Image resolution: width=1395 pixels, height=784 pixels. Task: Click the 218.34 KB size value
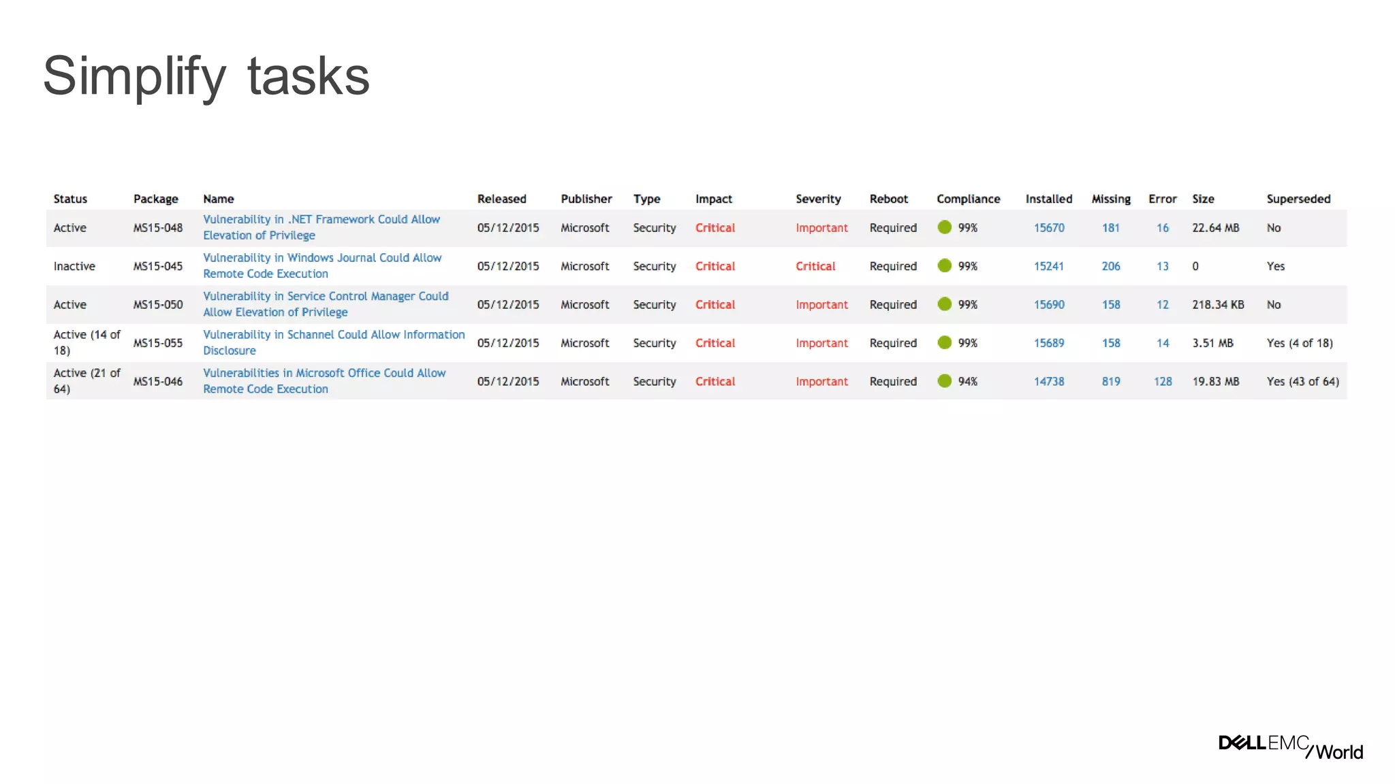pos(1218,305)
